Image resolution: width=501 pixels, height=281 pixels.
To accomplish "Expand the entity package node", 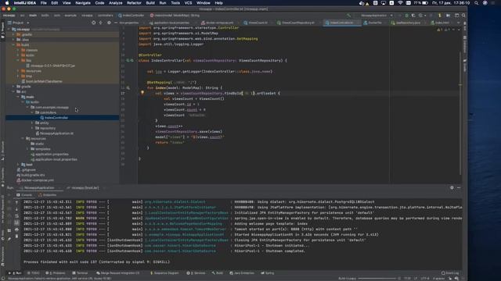I will point(32,123).
